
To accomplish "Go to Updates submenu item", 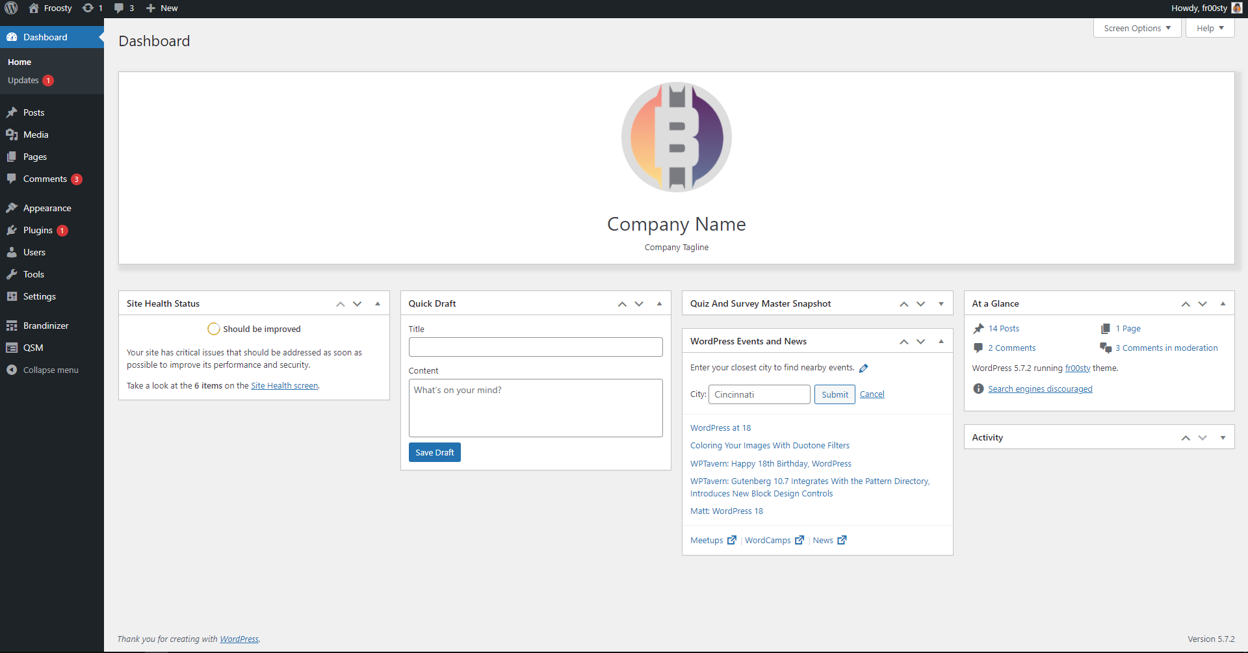I will 31,81.
